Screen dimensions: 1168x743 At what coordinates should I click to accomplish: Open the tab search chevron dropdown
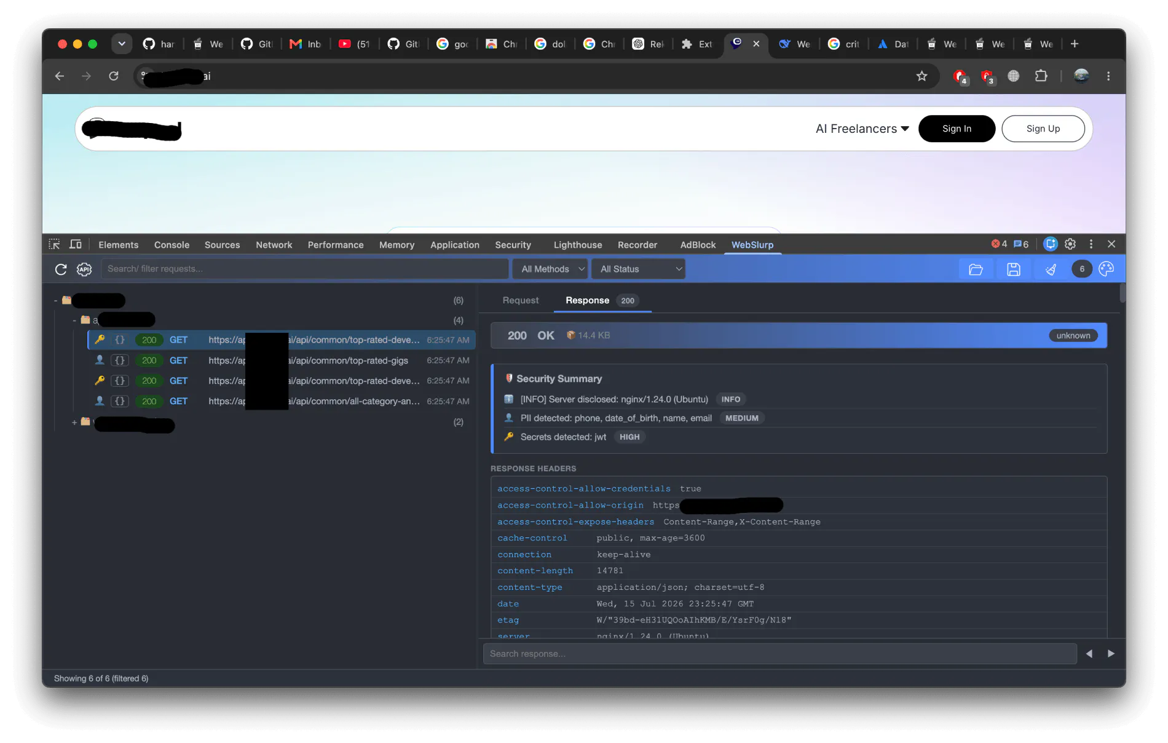point(122,44)
